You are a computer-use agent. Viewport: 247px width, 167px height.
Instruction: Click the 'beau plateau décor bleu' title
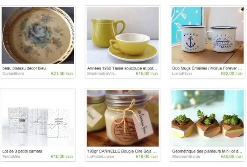(x=24, y=68)
